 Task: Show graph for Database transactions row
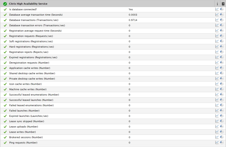(217, 20)
